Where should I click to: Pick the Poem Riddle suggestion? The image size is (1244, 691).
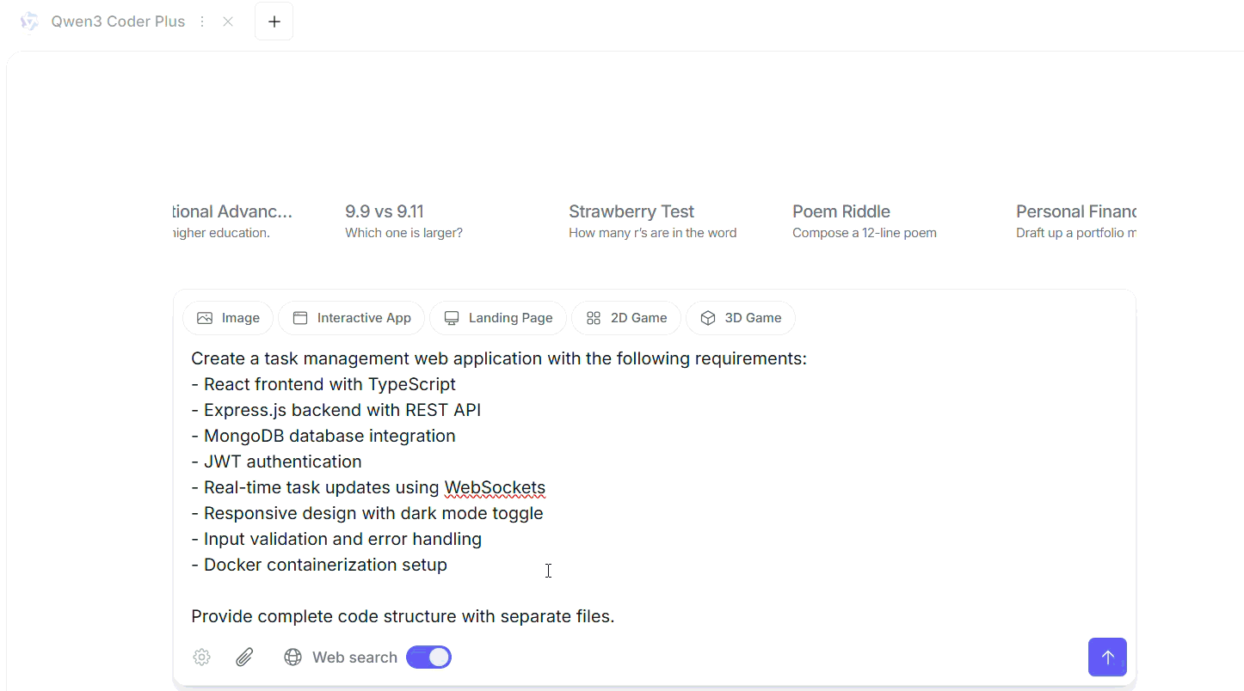coord(864,221)
